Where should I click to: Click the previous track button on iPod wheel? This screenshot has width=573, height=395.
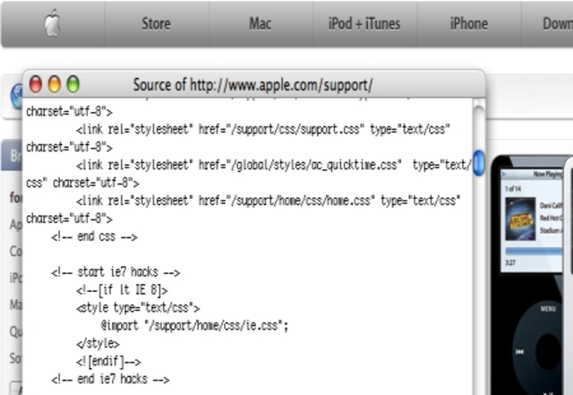point(519,352)
